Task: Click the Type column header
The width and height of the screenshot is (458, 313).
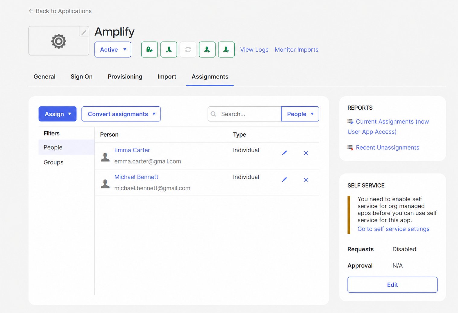Action: coord(240,135)
